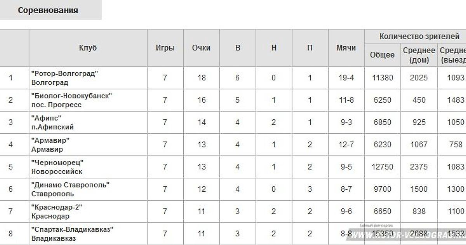Open the Черноморец Новороссийск club entry

57,167
